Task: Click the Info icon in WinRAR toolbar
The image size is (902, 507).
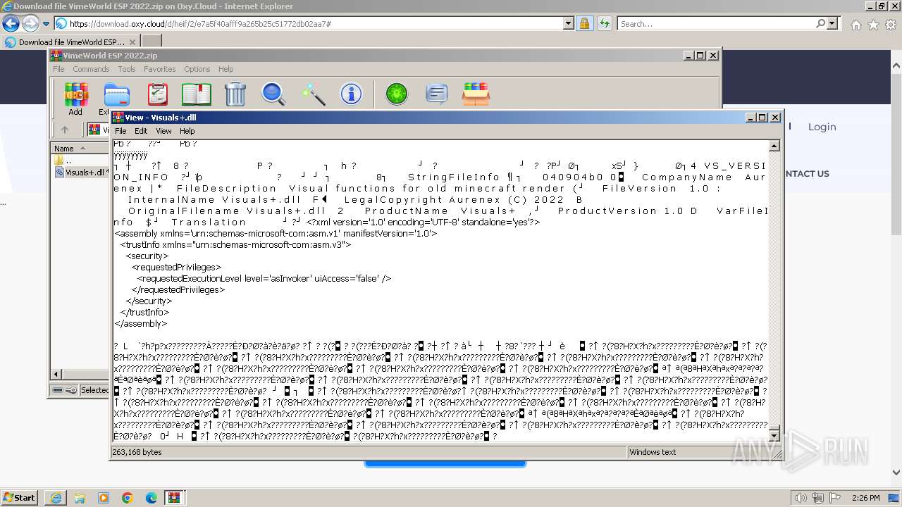Action: click(x=351, y=94)
